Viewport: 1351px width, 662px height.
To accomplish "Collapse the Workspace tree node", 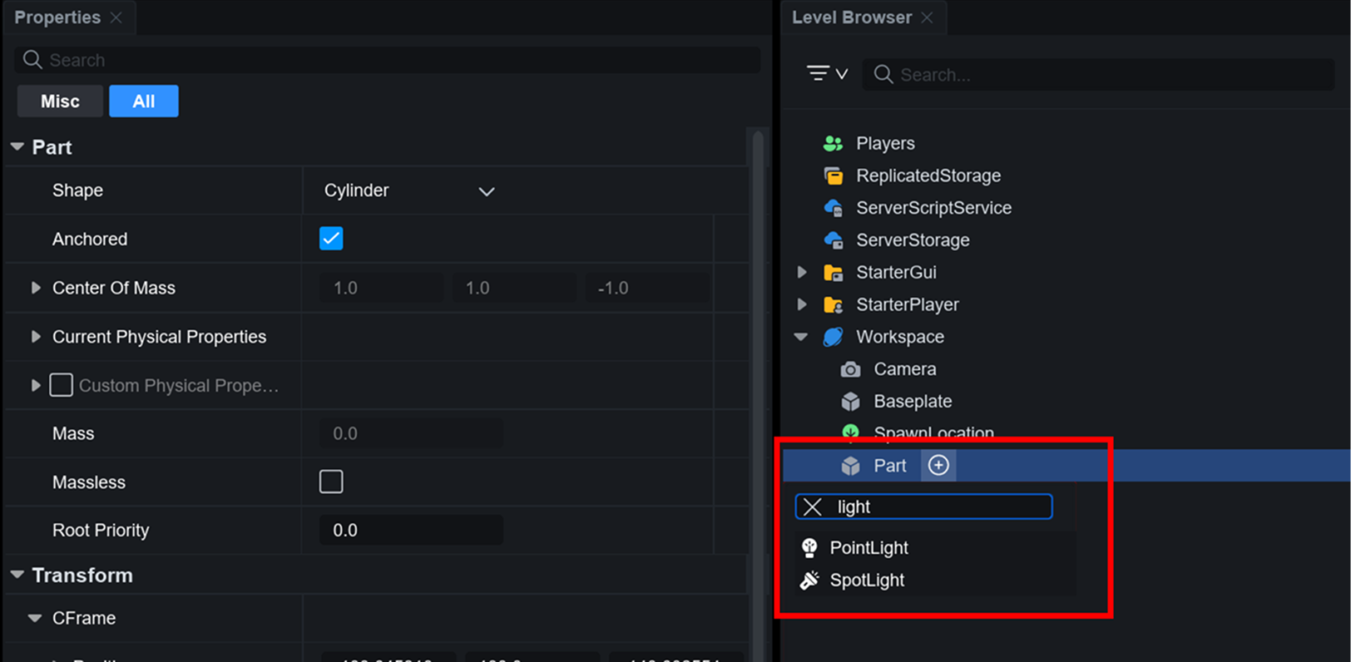I will (801, 337).
